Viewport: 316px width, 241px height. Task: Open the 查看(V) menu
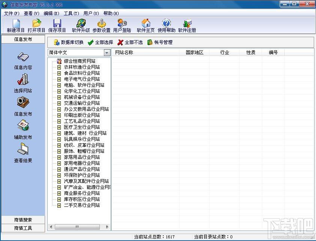pos(32,14)
